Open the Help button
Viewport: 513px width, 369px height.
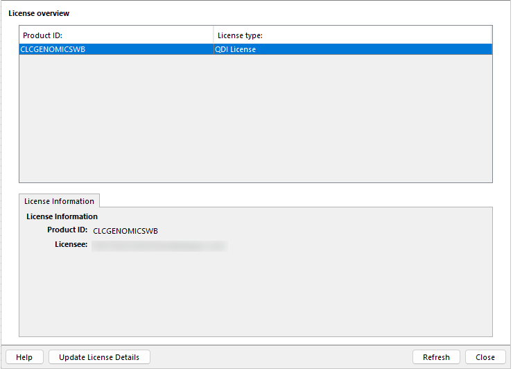pyautogui.click(x=24, y=357)
